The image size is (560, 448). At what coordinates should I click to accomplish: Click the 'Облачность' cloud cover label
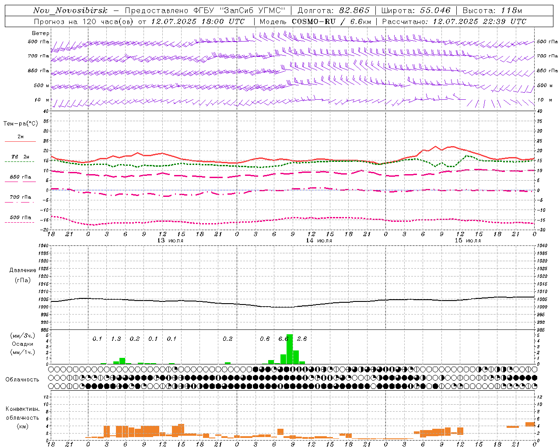coord(22,380)
